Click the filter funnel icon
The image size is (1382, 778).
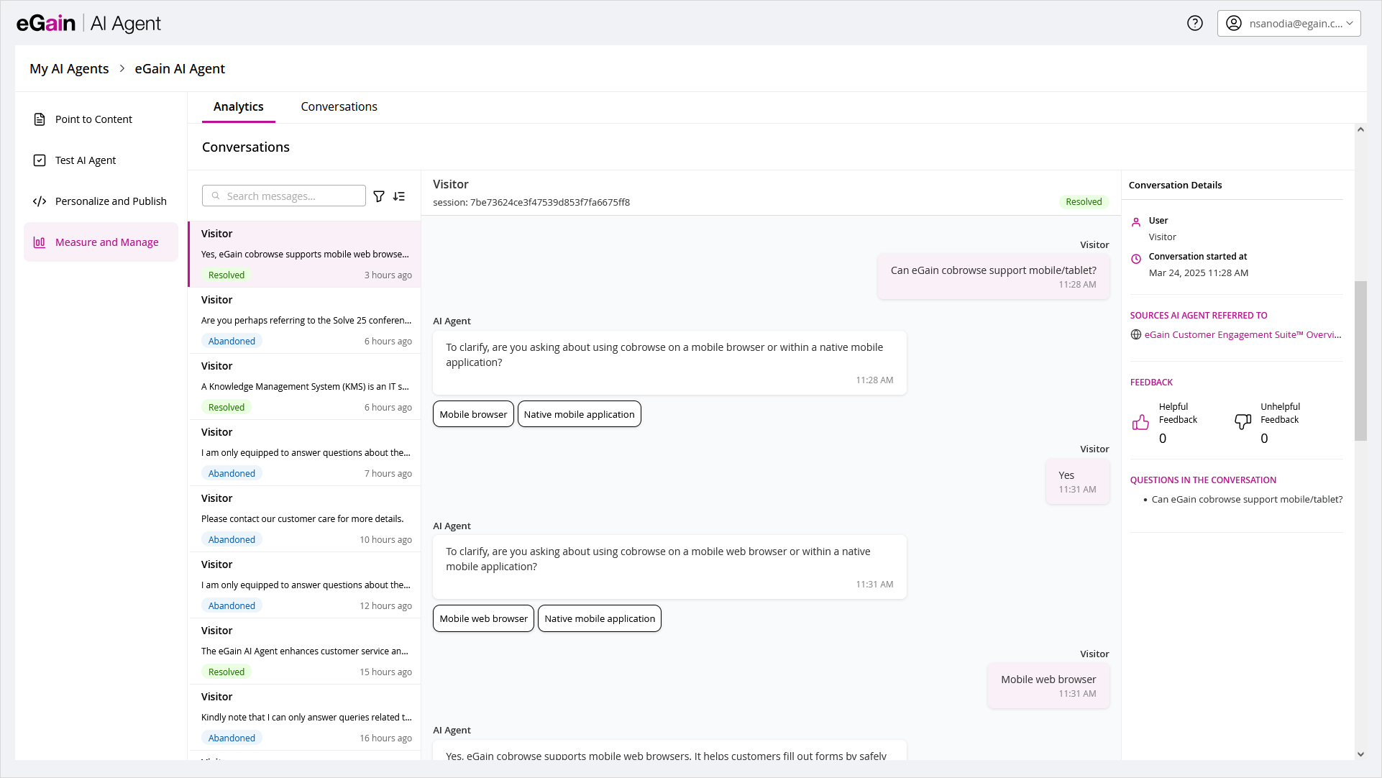(x=379, y=196)
